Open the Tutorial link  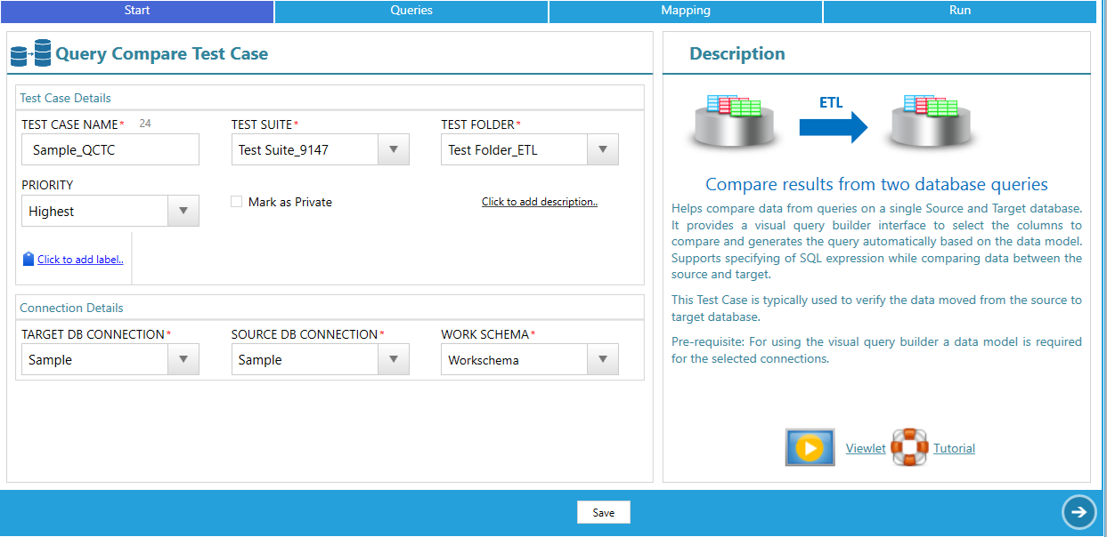click(x=954, y=448)
